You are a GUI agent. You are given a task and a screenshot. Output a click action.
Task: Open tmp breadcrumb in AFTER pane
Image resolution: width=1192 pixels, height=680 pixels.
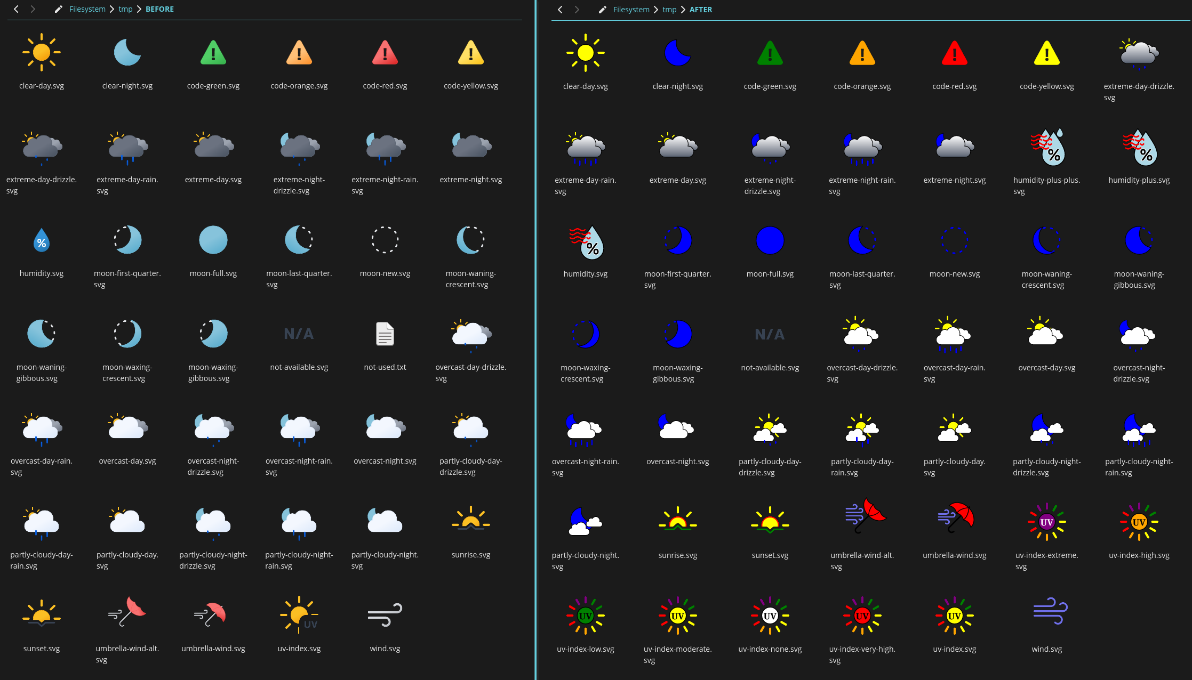[669, 10]
